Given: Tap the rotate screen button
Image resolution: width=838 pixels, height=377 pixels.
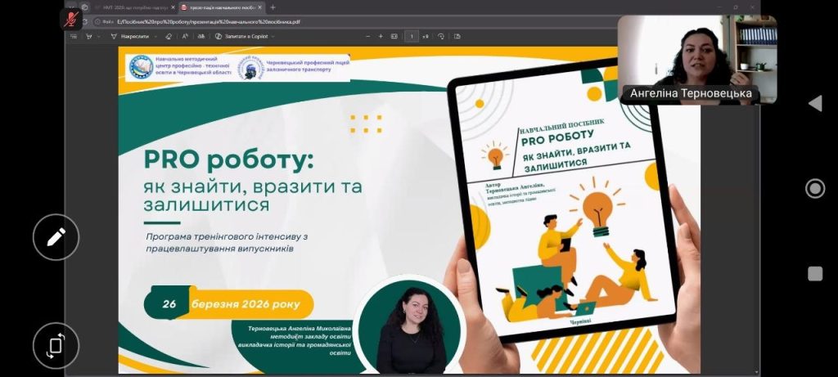Looking at the screenshot, I should coord(56,345).
